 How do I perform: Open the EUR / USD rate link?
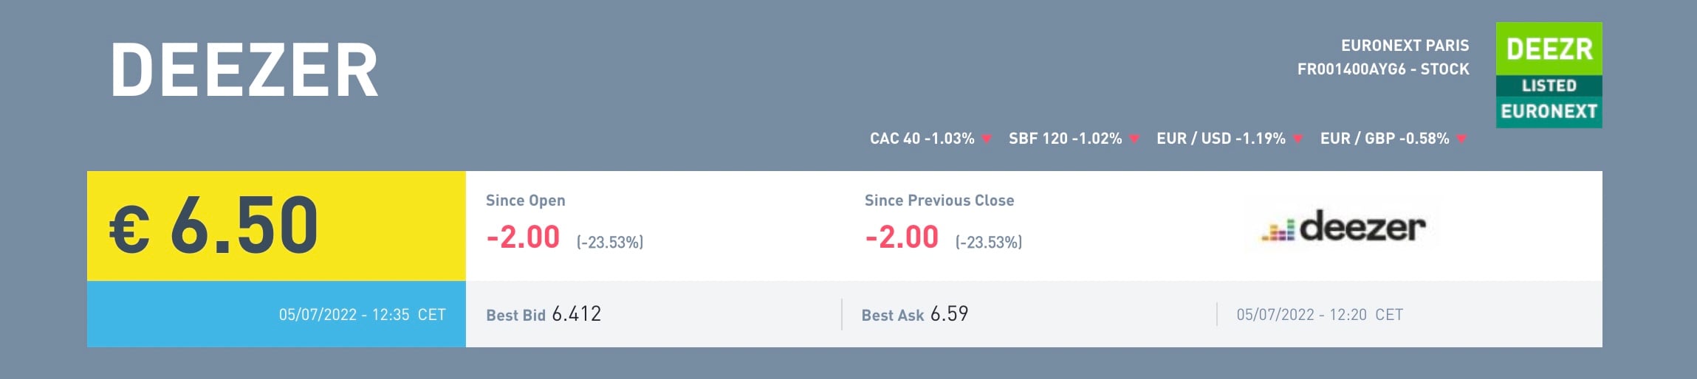[x=1221, y=139]
